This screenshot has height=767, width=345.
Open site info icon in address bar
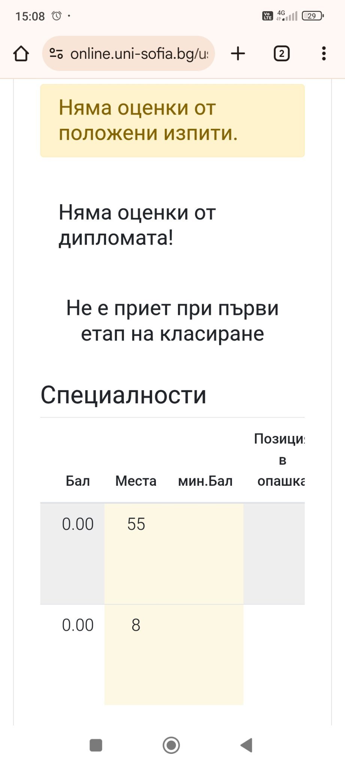pyautogui.click(x=56, y=54)
